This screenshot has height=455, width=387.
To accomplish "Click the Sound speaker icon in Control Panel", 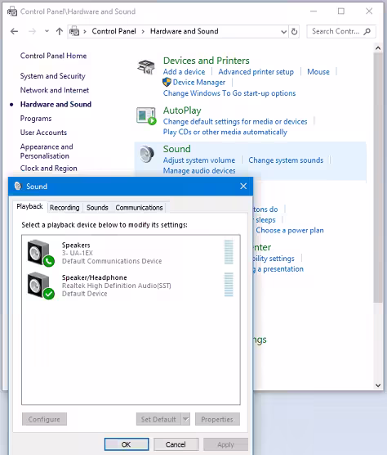I will click(146, 155).
